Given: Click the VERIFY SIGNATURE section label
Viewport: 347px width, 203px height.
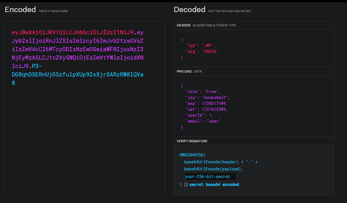Looking at the screenshot, I should (192, 141).
